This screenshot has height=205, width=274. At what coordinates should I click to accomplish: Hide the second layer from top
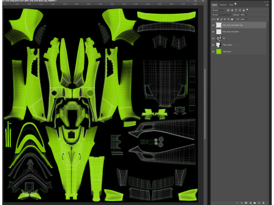pyautogui.click(x=213, y=32)
